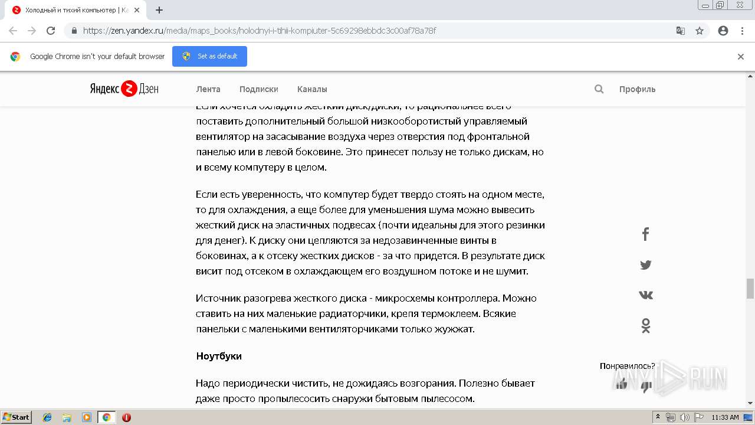This screenshot has width=755, height=425.
Task: Click the page vertical scrollbar thumb
Action: (750, 289)
